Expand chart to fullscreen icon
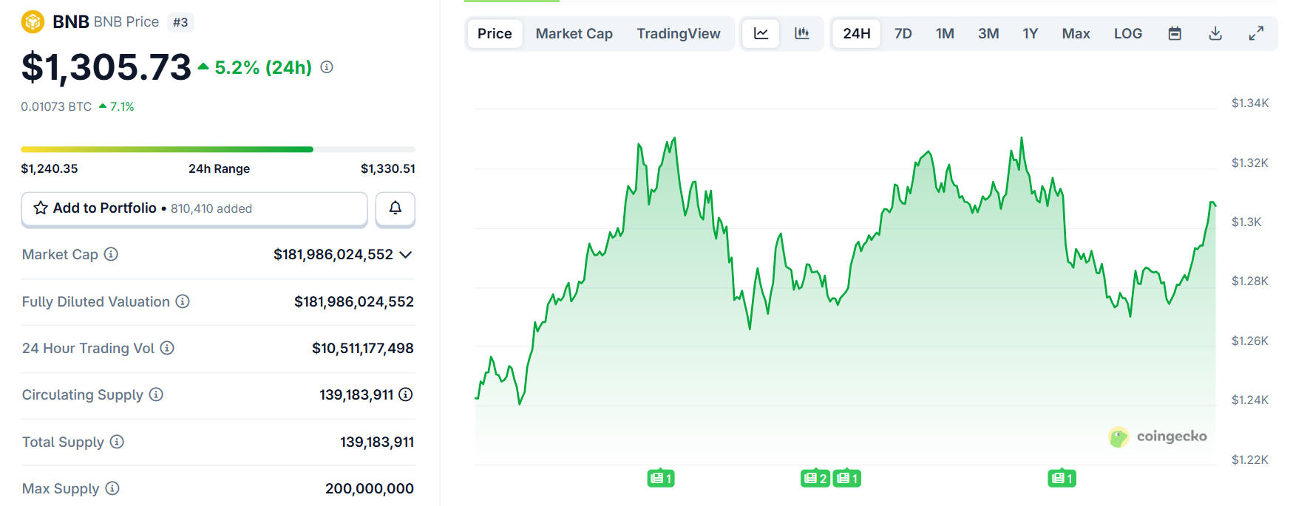Viewport: 1290px width, 506px height. 1256,33
